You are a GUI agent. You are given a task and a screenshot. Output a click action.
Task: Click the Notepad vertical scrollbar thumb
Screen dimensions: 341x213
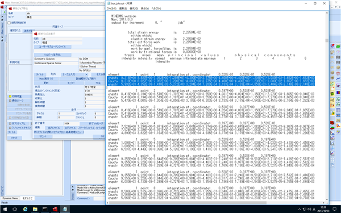click(x=327, y=40)
